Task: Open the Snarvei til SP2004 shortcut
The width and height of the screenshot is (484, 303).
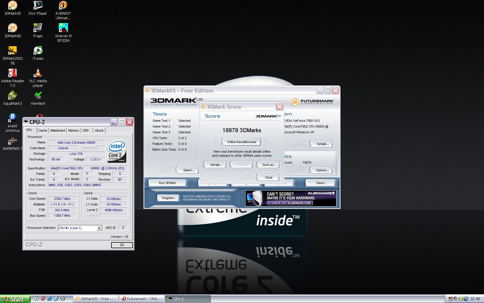Action: point(63,33)
